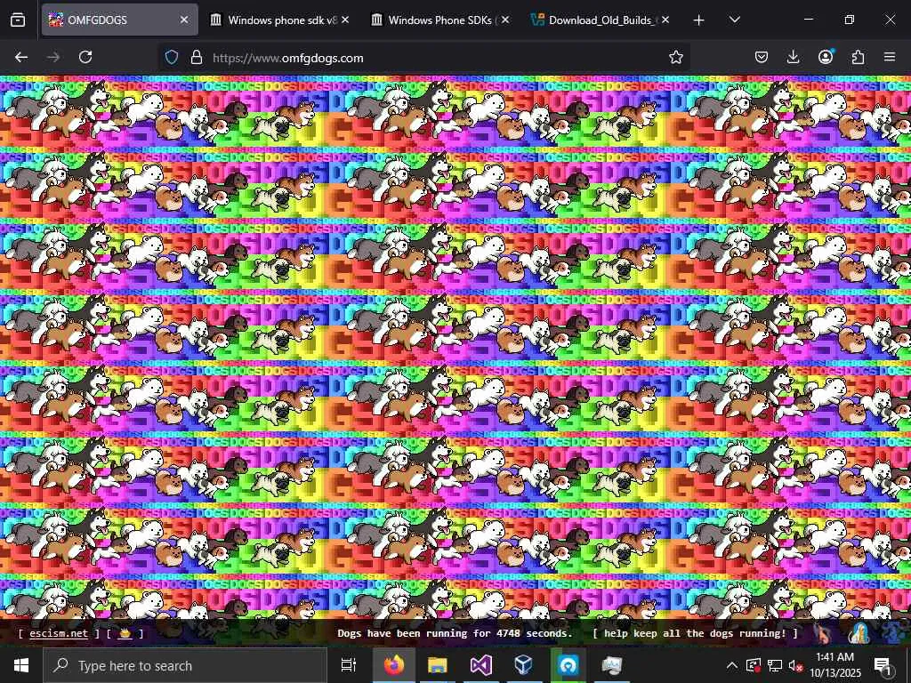
Task: Click the security warning tray icon
Action: [x=754, y=665]
